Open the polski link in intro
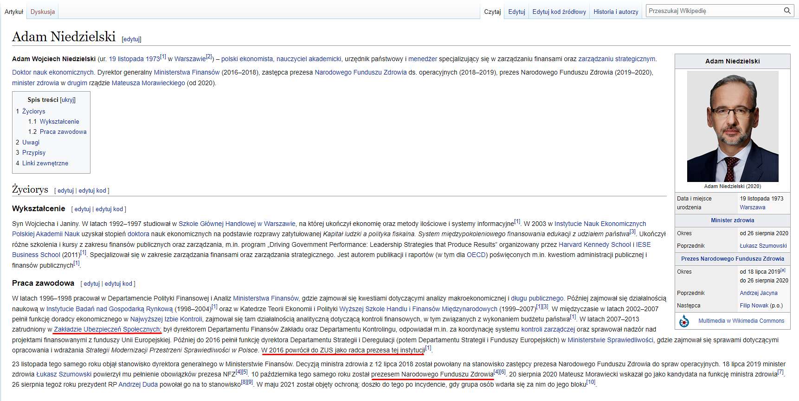The image size is (799, 401). [x=230, y=59]
